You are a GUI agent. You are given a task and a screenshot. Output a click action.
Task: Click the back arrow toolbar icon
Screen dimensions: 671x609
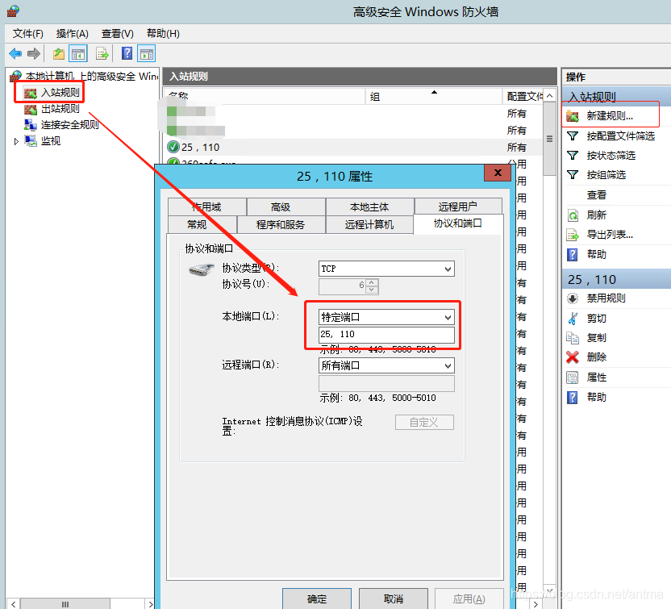coord(15,54)
